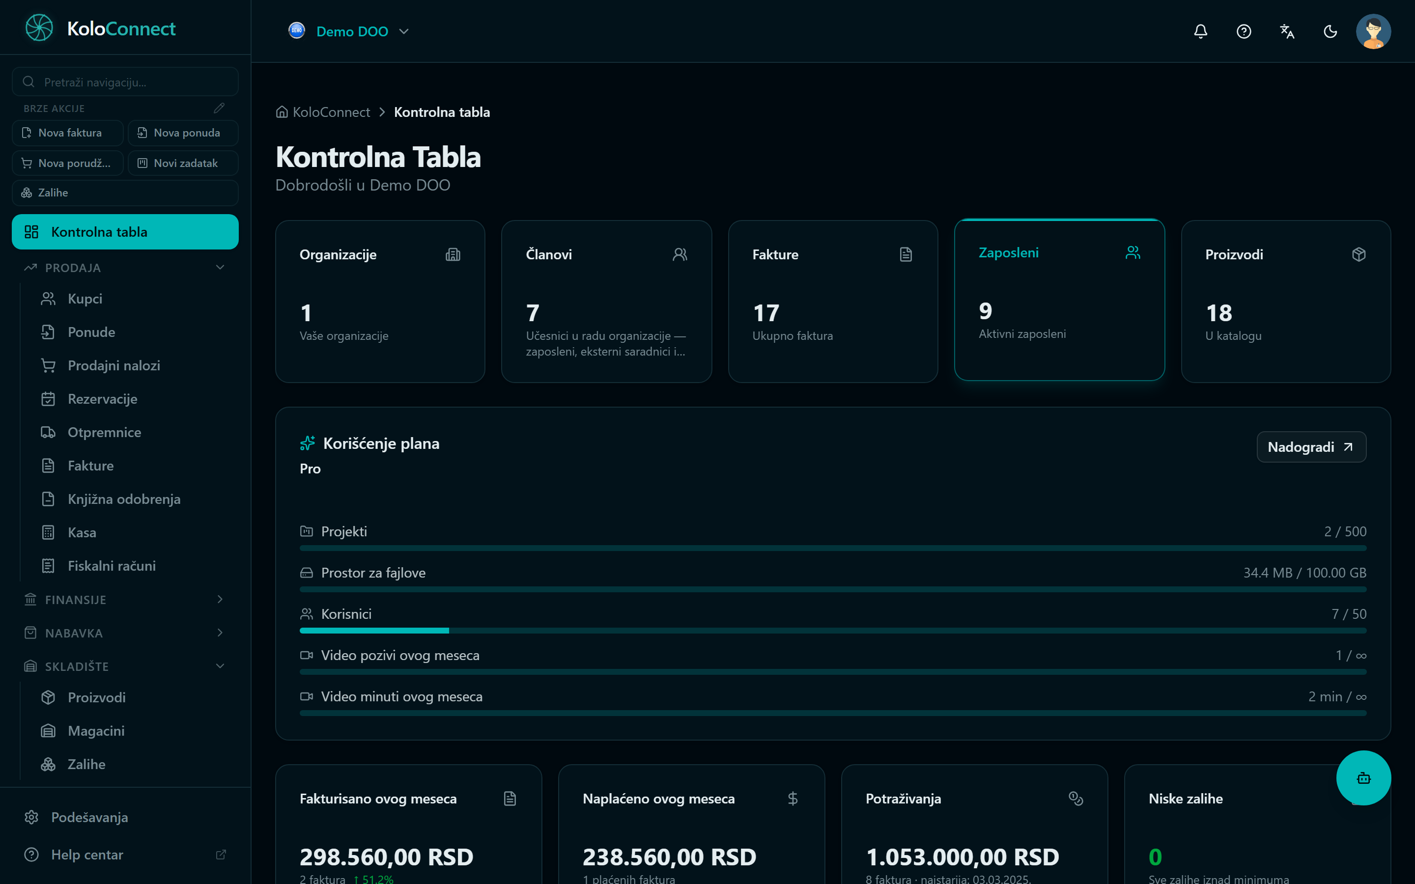Open the notifications bell
Screen dimensions: 1415x884
click(1200, 31)
